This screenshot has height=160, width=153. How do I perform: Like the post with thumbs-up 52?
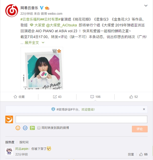(131, 97)
